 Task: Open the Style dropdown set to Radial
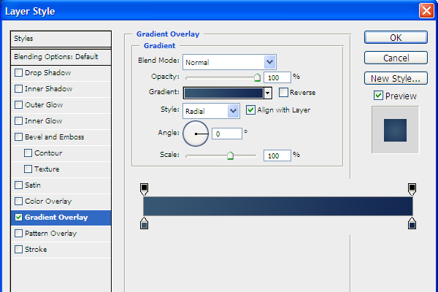[x=234, y=111]
